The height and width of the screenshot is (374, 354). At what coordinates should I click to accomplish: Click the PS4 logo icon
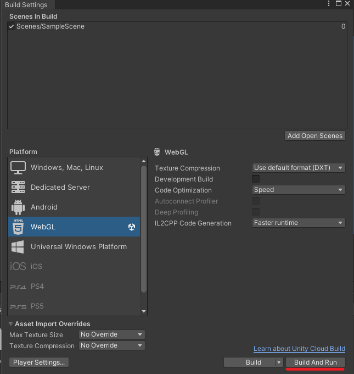click(18, 287)
